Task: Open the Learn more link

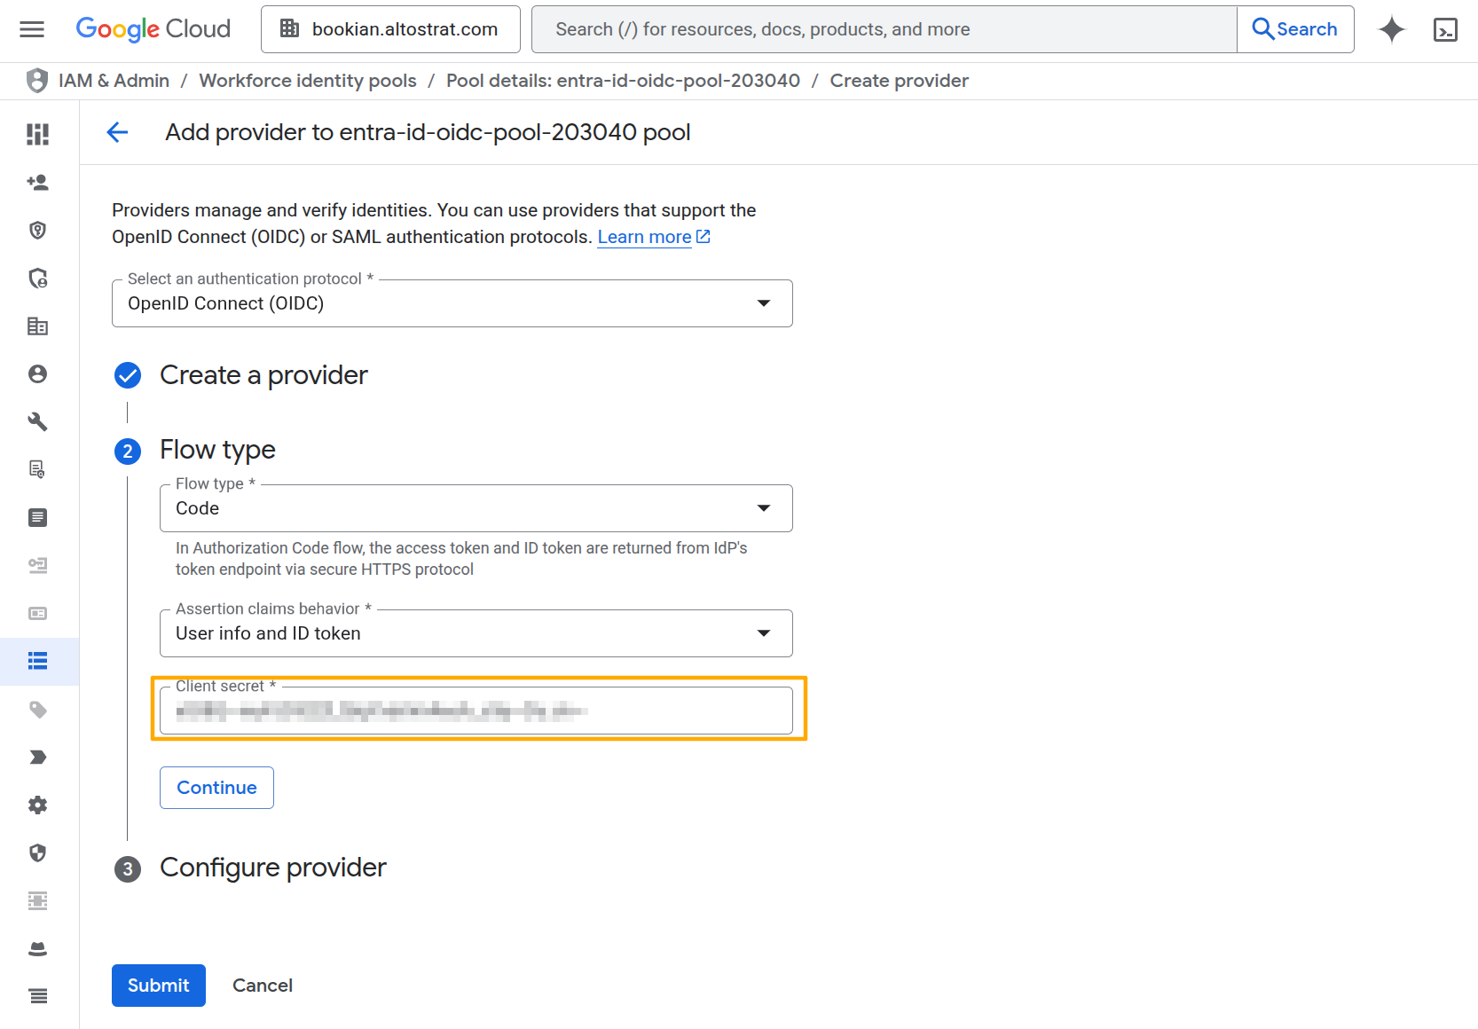Action: coord(645,236)
